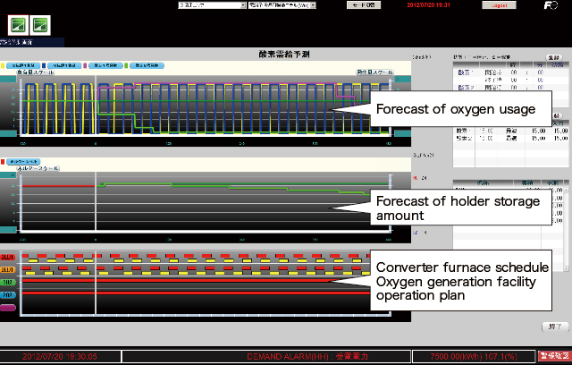
Task: Click the scrollbar of the lower right table
Action: tap(566, 228)
